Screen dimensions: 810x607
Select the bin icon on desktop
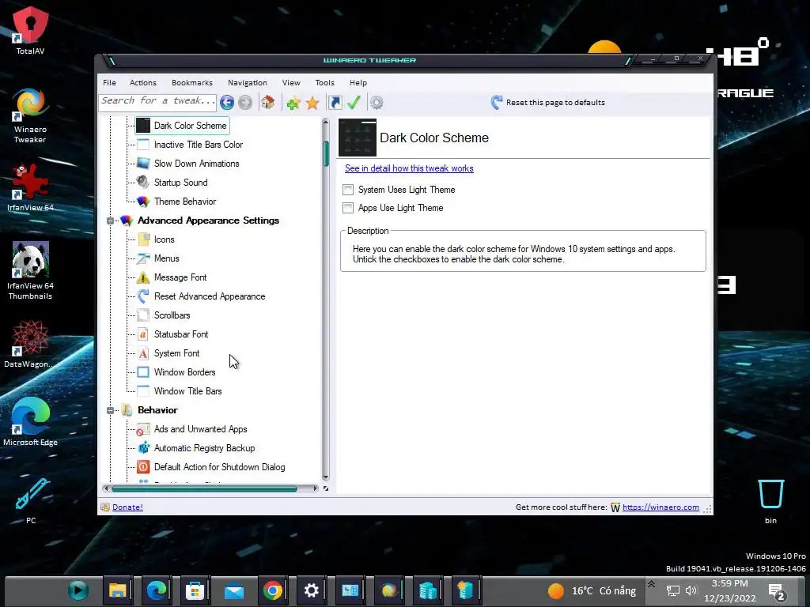(x=770, y=500)
